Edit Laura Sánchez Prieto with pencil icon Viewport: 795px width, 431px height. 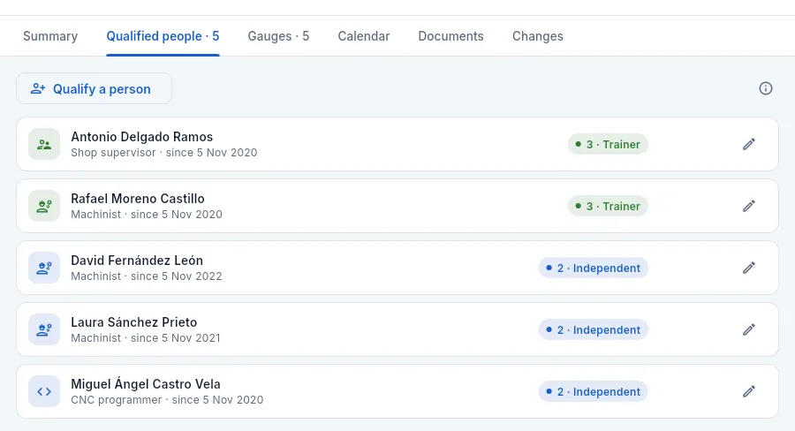[749, 329]
